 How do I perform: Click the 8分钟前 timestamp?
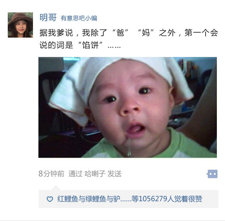[51, 174]
